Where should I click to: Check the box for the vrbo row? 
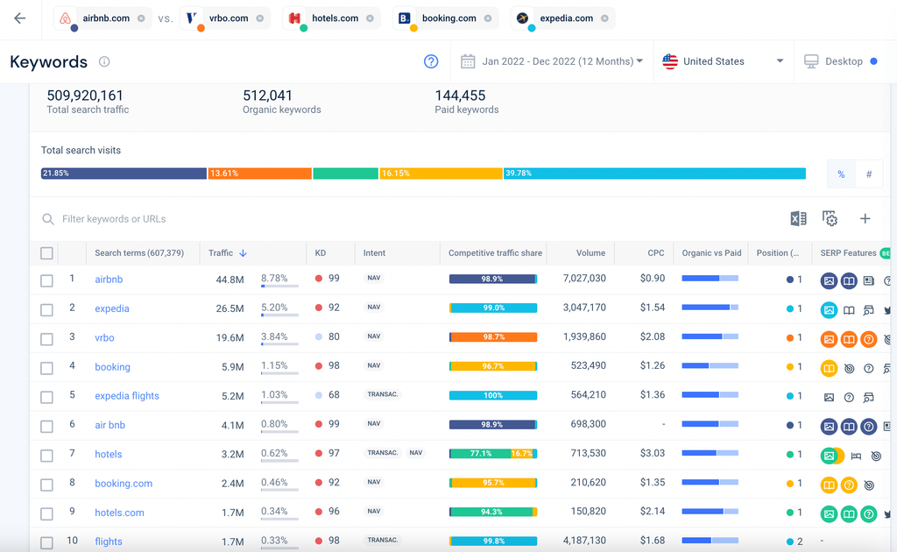coord(47,338)
